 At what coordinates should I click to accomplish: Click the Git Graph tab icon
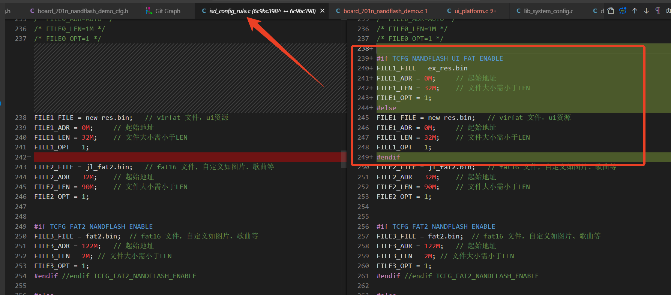tap(149, 11)
